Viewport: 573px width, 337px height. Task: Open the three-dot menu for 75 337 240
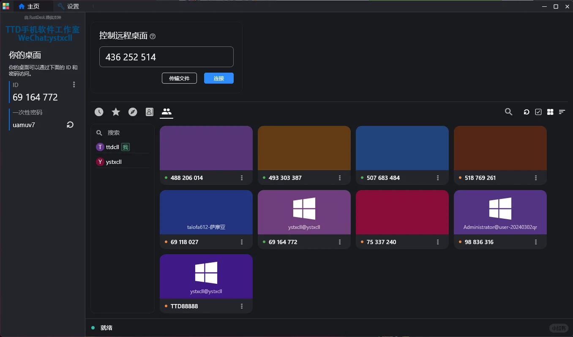[x=438, y=242]
